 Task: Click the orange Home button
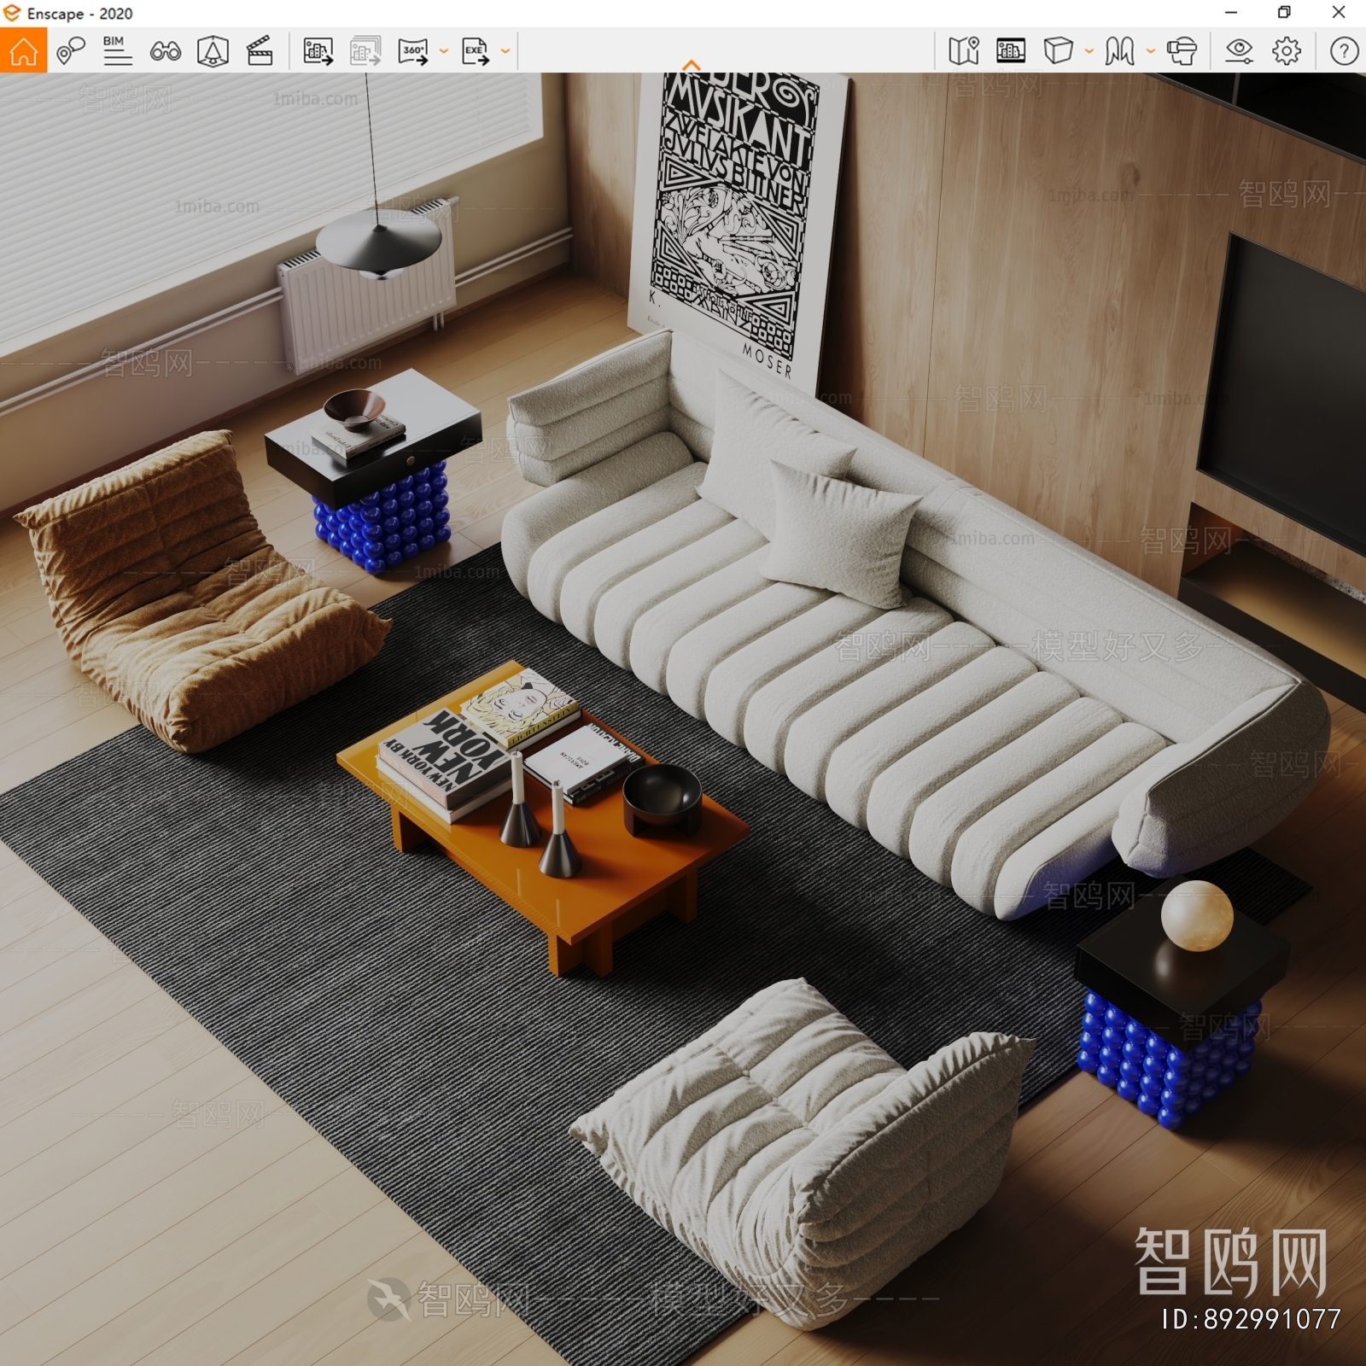23,50
